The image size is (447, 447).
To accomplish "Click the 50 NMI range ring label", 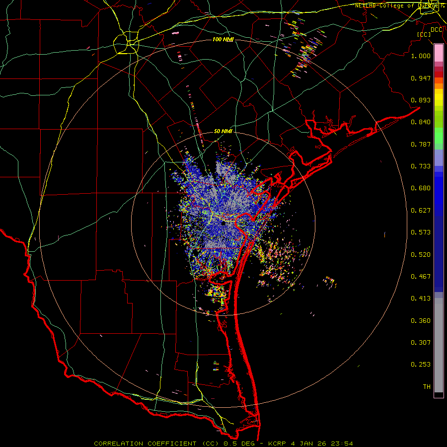I will (x=223, y=132).
